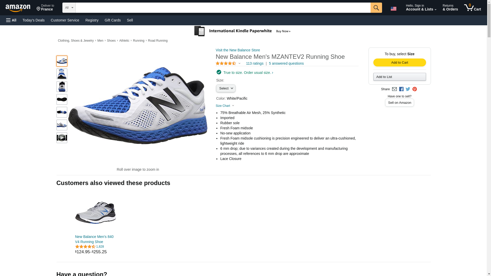This screenshot has width=491, height=276.
Task: Open the shopping cart icon
Action: click(x=472, y=8)
